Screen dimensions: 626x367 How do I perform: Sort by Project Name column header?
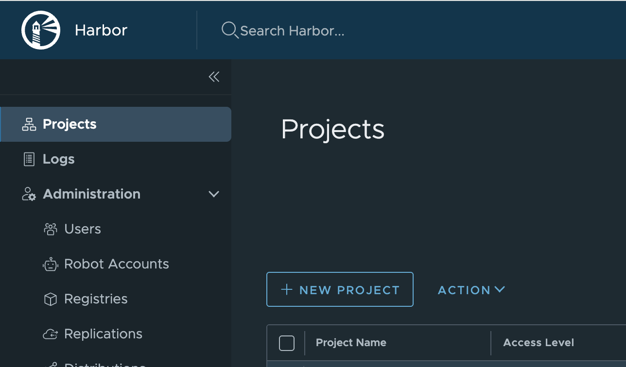(351, 343)
